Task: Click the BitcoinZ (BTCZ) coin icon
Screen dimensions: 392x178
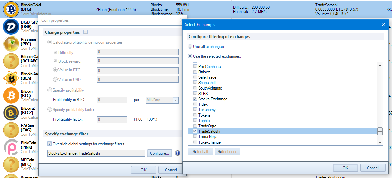Action: (11, 112)
